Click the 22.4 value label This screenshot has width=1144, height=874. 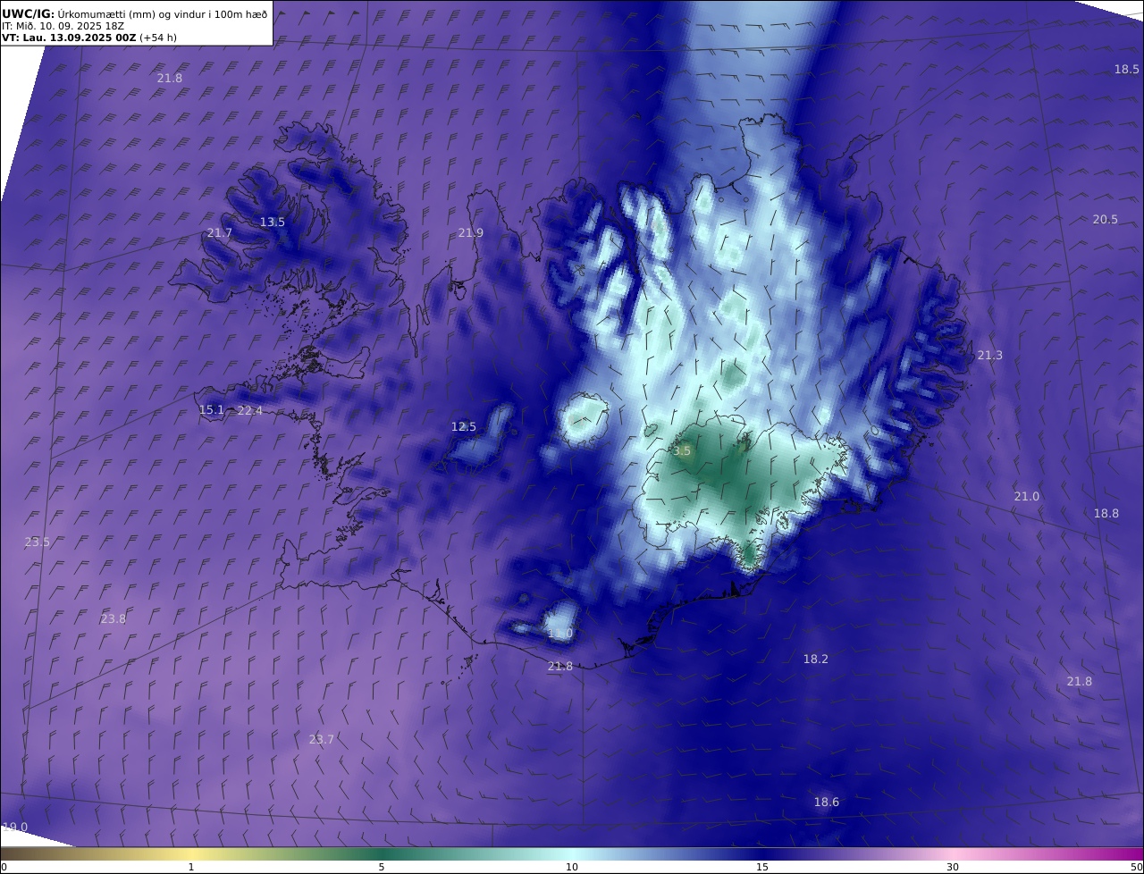coord(249,411)
